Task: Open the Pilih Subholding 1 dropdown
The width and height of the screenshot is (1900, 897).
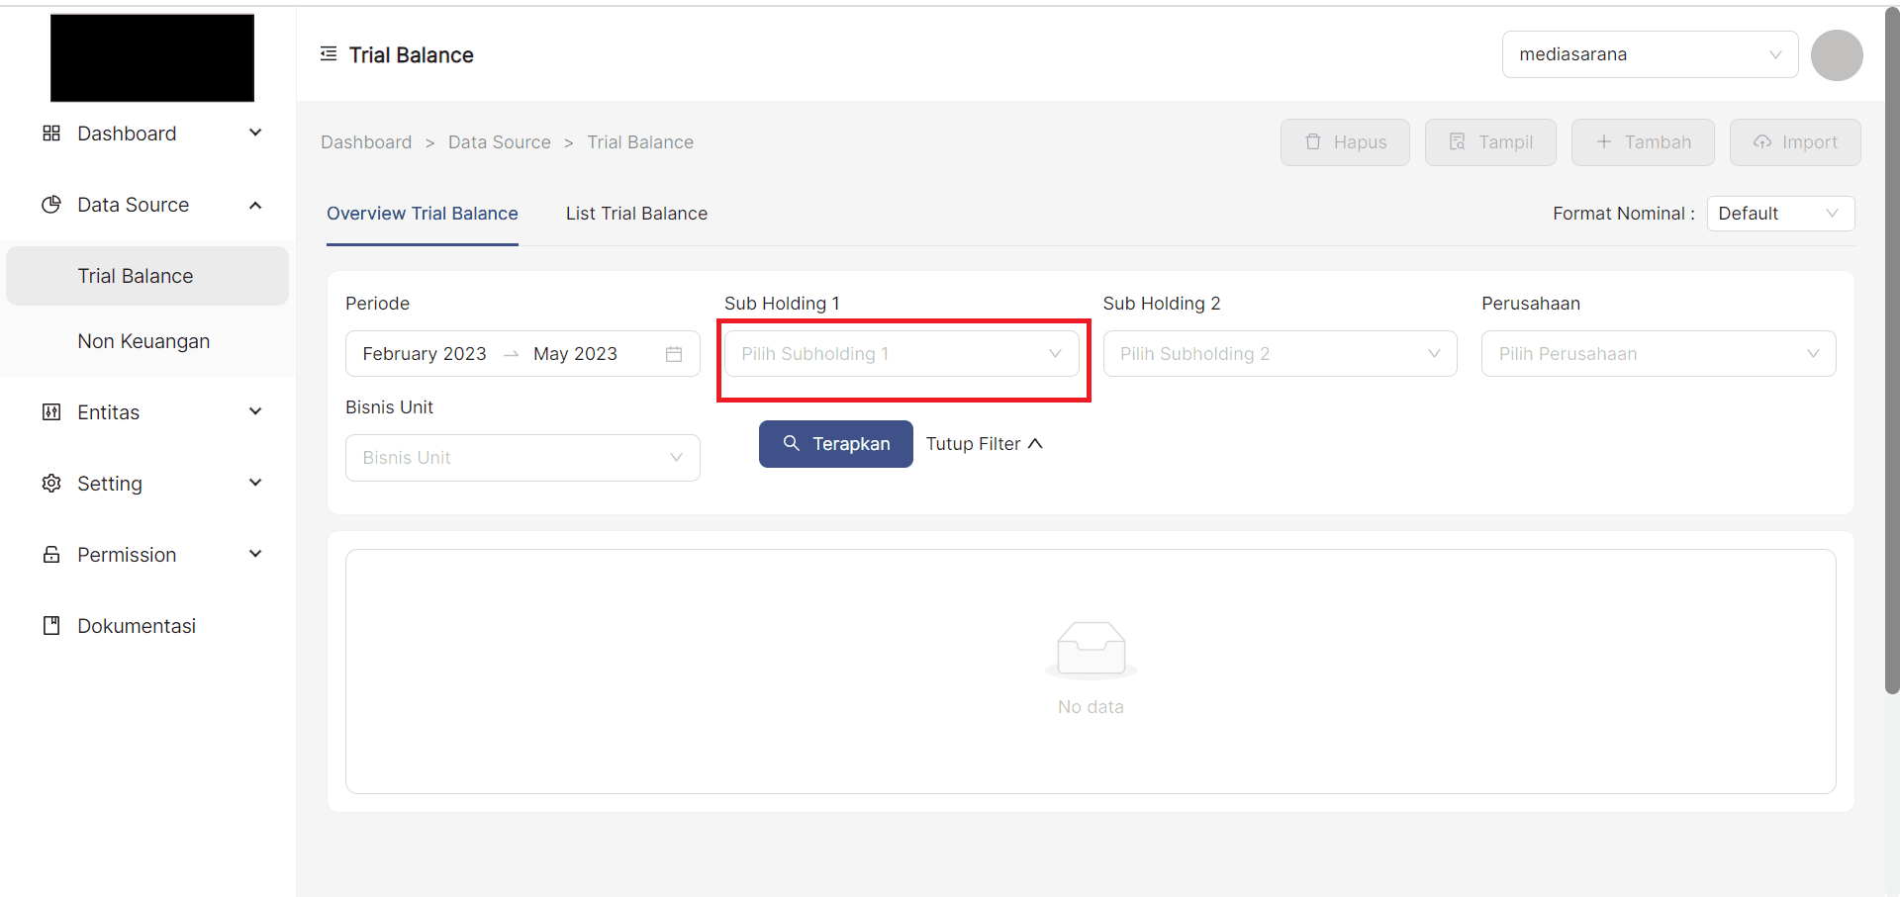Action: coord(901,354)
